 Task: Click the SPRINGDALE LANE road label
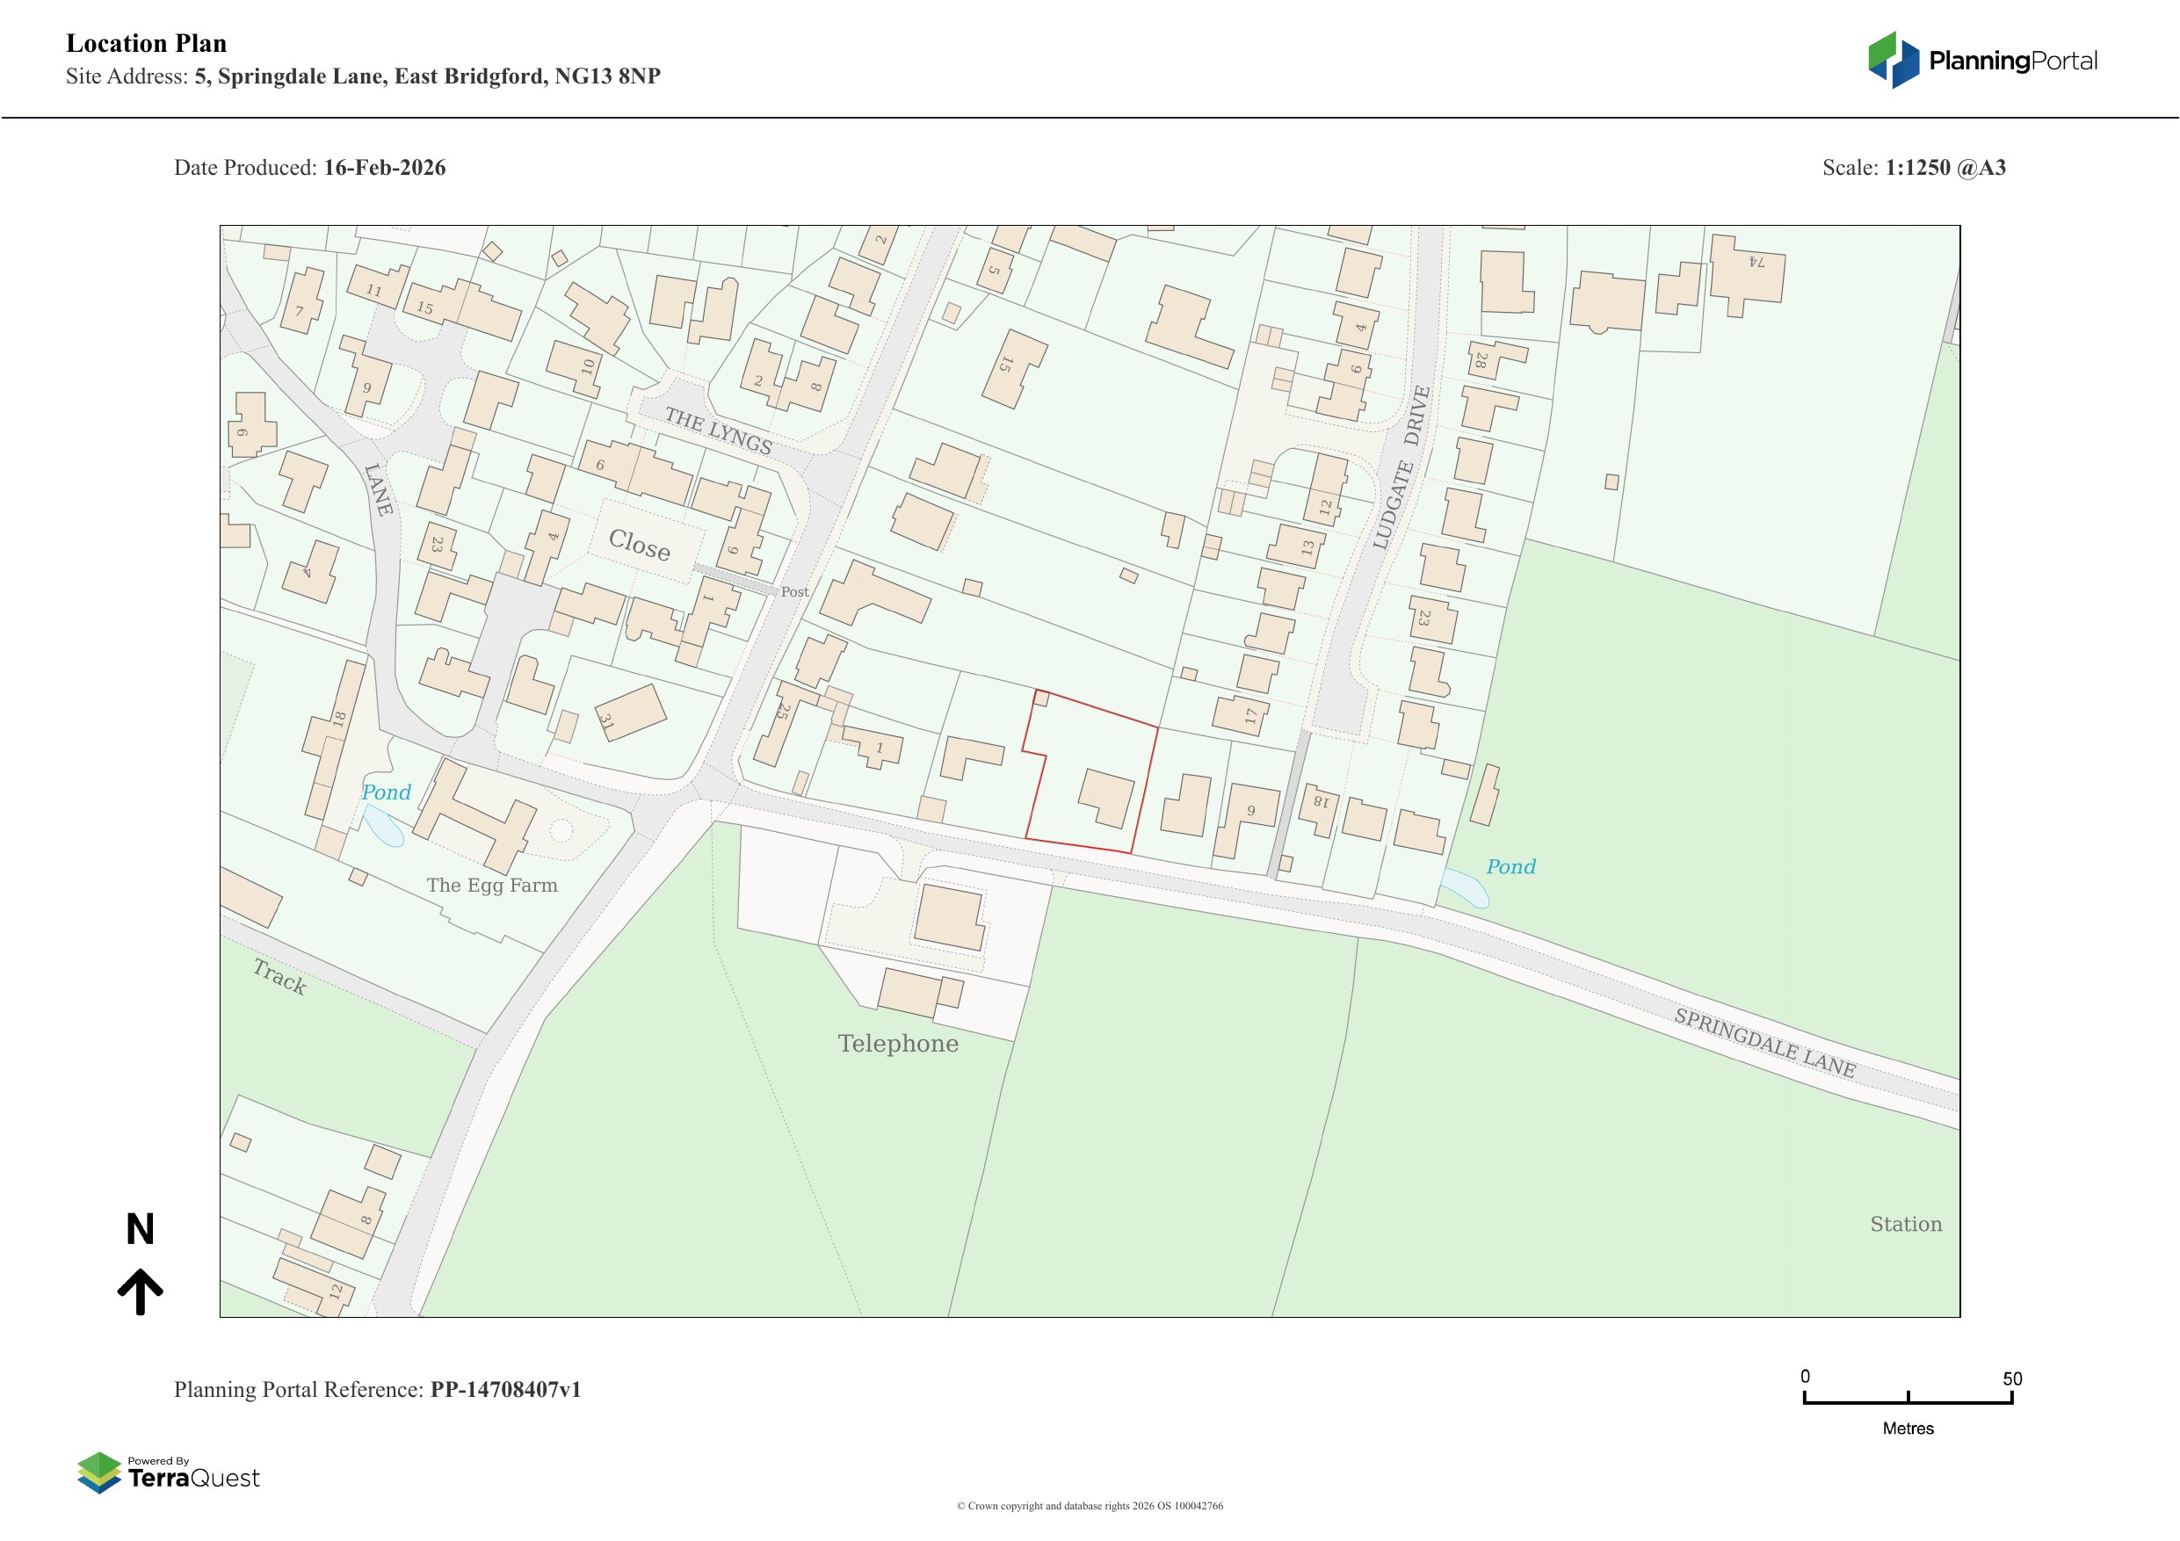(1764, 1043)
